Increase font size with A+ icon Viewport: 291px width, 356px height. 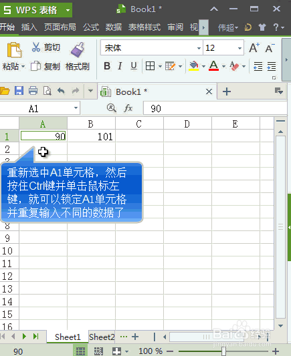click(x=254, y=48)
